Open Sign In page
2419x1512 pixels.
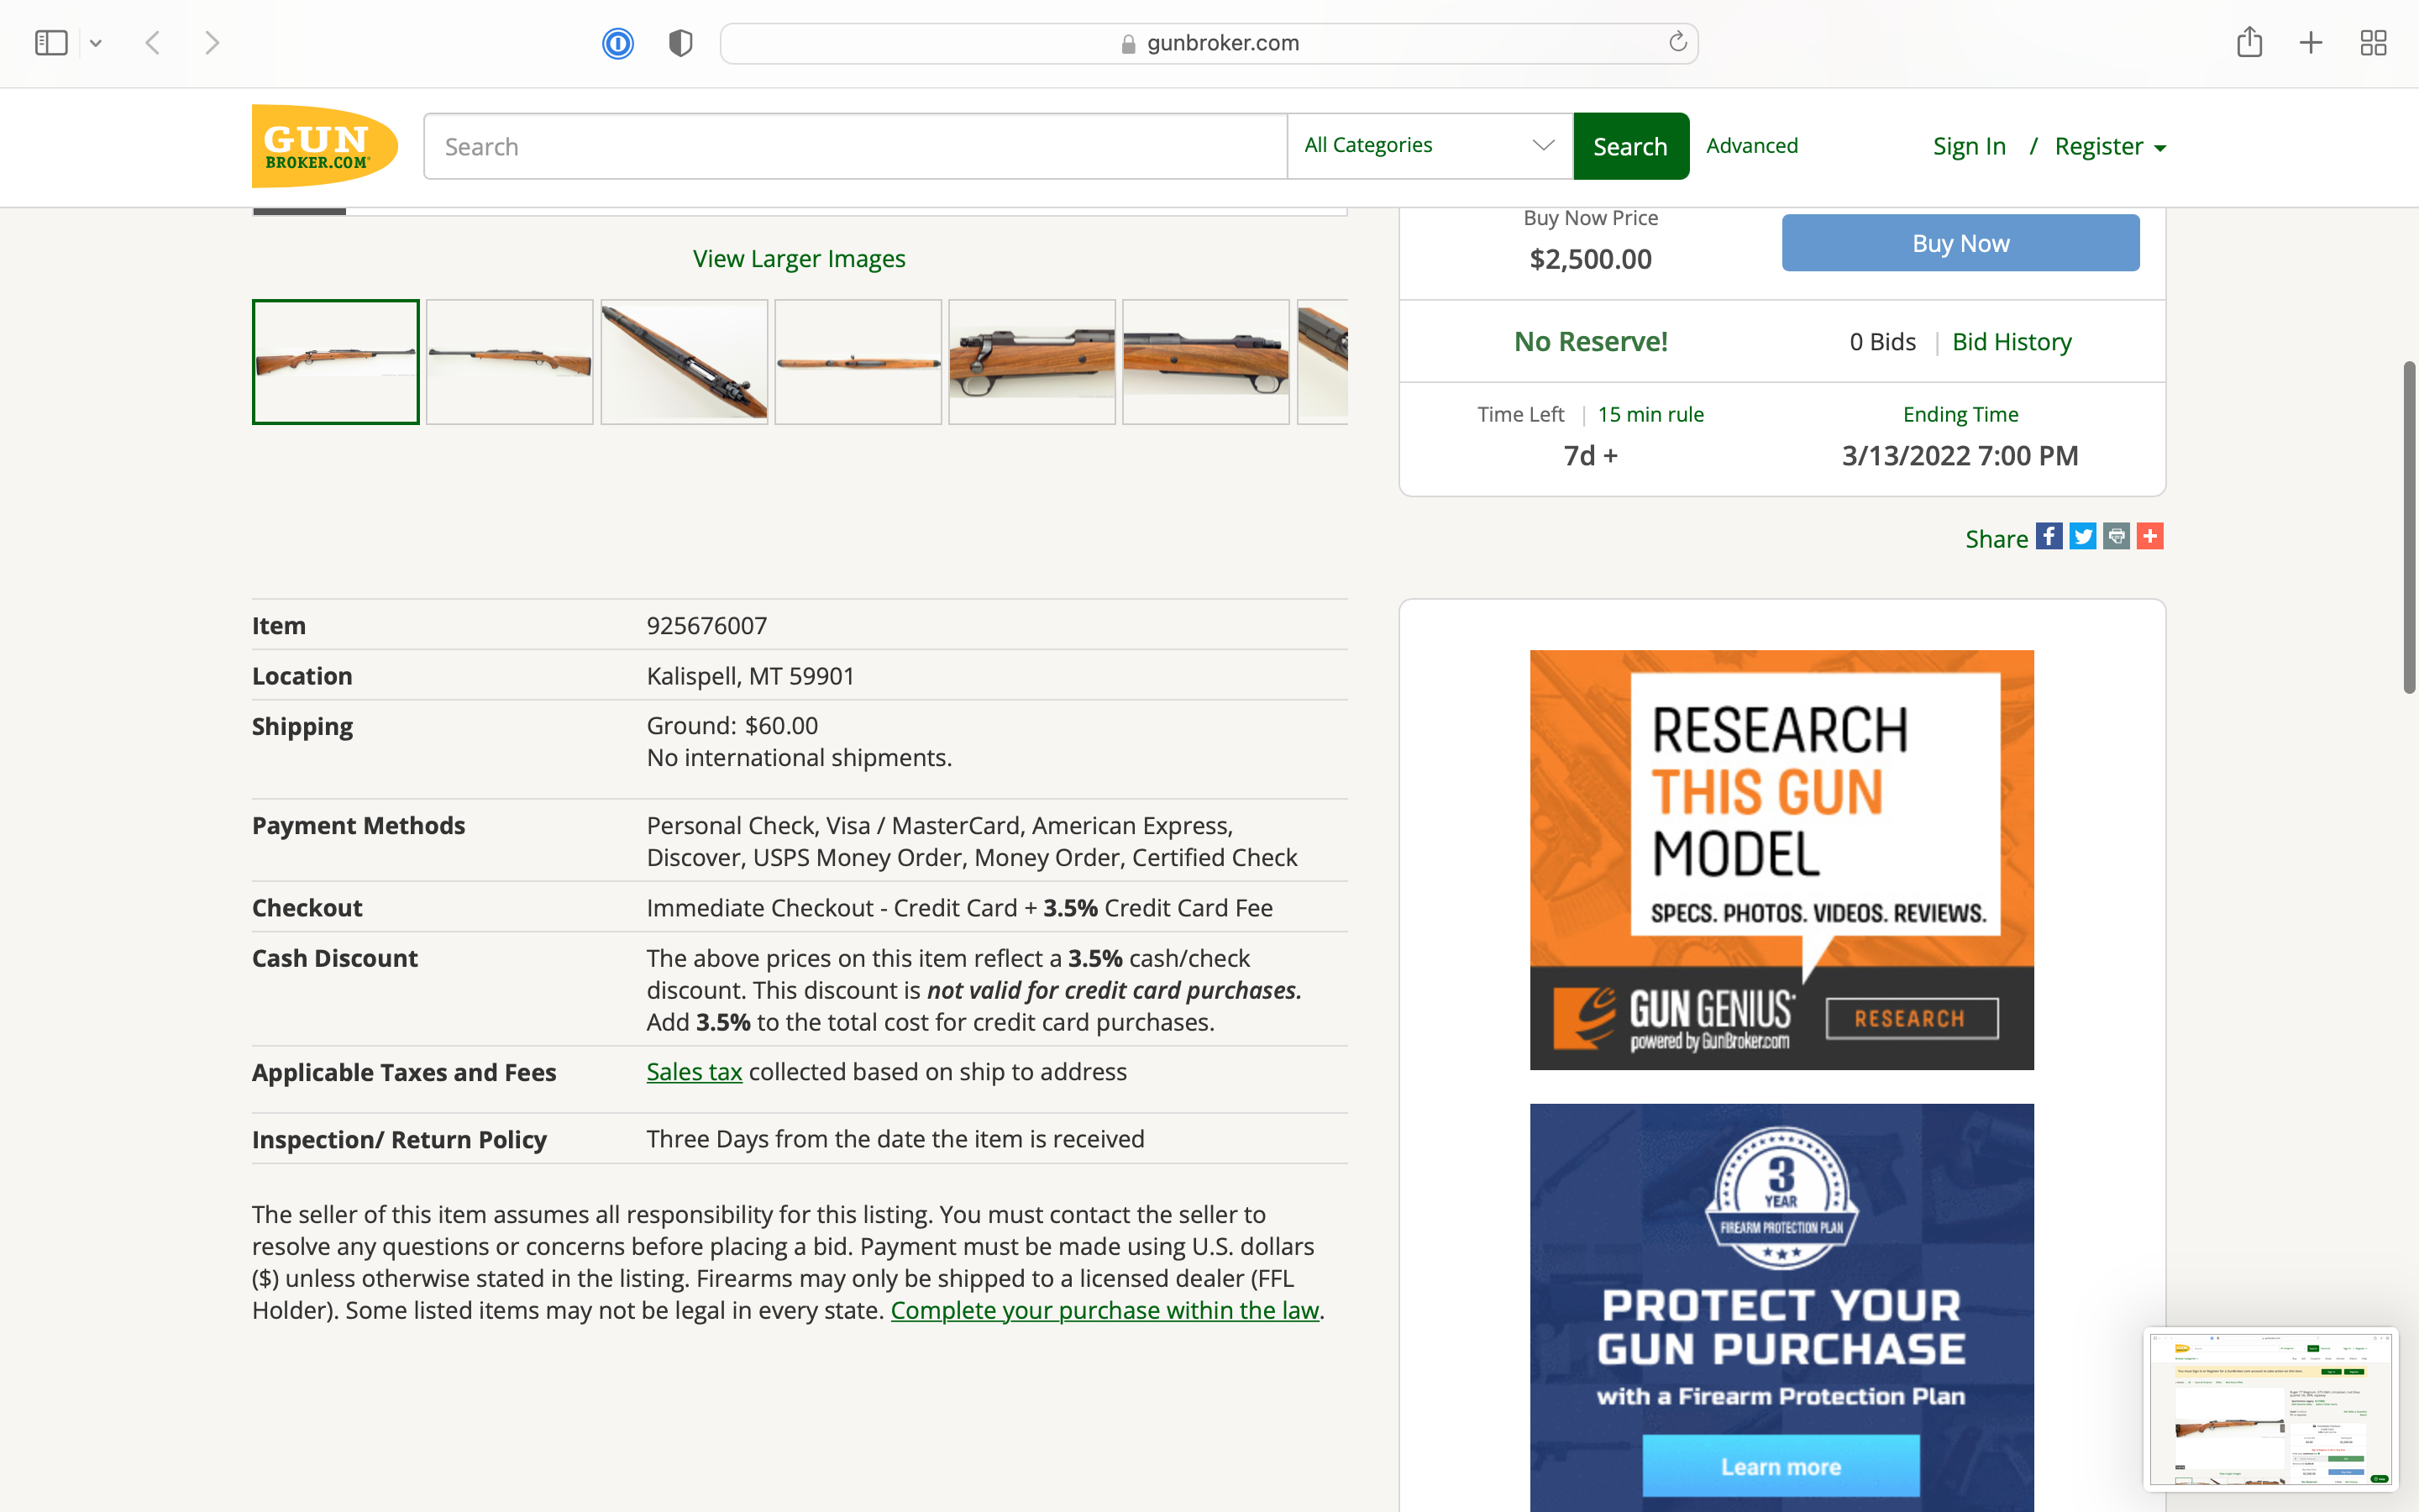pos(1968,147)
